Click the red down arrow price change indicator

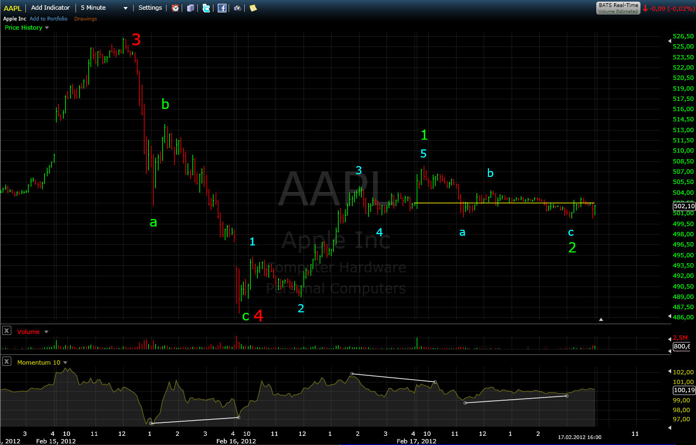coord(645,8)
